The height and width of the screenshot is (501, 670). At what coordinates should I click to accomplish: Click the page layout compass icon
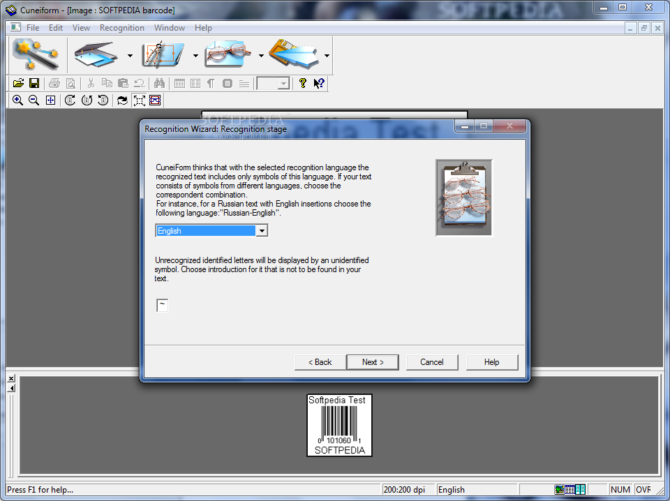pos(163,55)
